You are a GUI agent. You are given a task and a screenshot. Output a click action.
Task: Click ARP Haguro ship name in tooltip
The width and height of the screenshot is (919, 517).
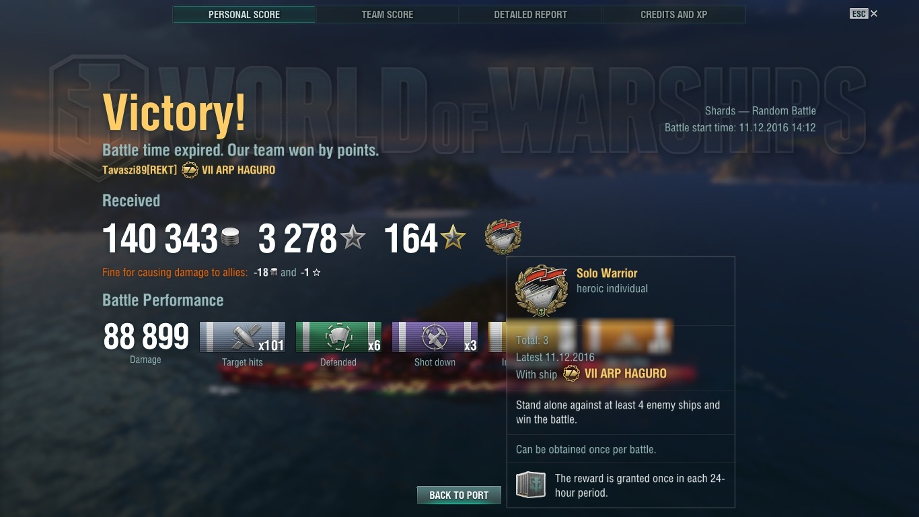point(626,374)
